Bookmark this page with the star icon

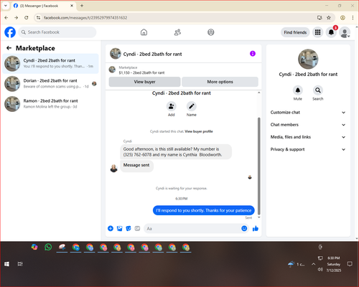tap(329, 18)
